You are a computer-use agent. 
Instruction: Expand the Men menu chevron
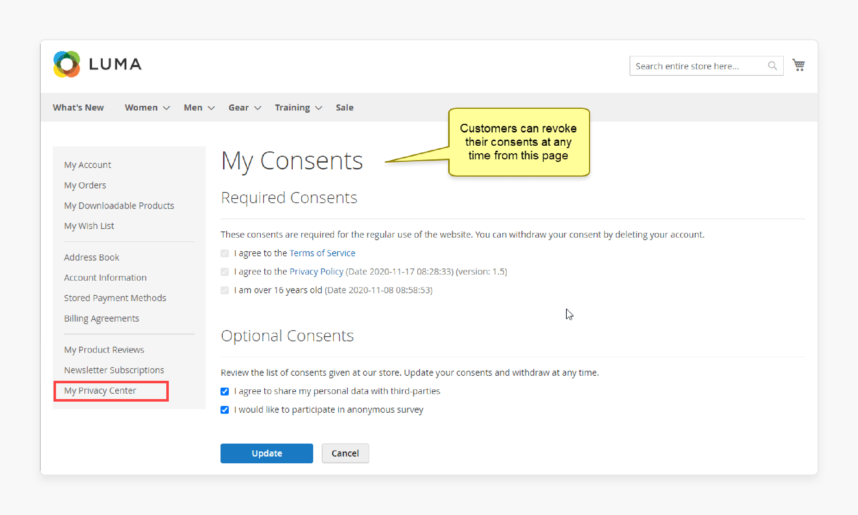coord(211,108)
